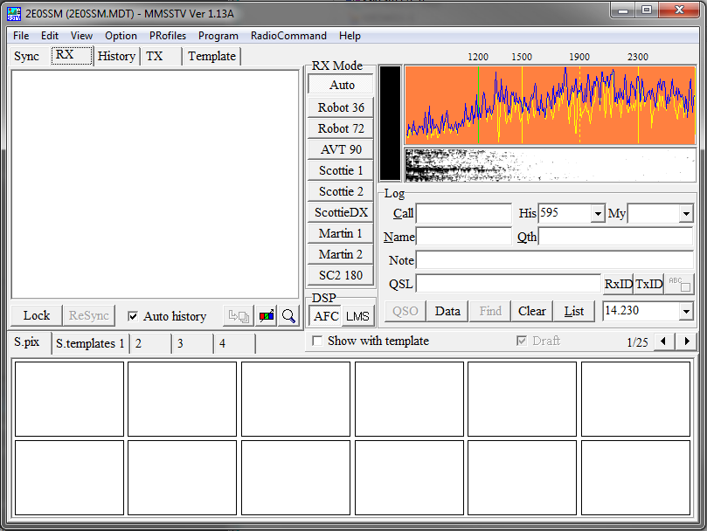Open the His RST dropdown

598,213
